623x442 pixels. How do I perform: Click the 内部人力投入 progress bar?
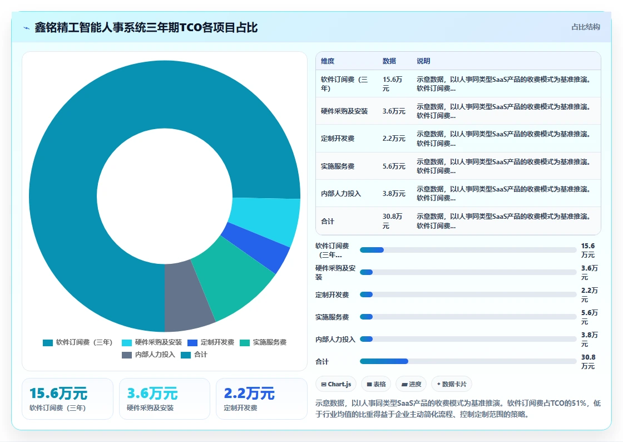tap(468, 339)
